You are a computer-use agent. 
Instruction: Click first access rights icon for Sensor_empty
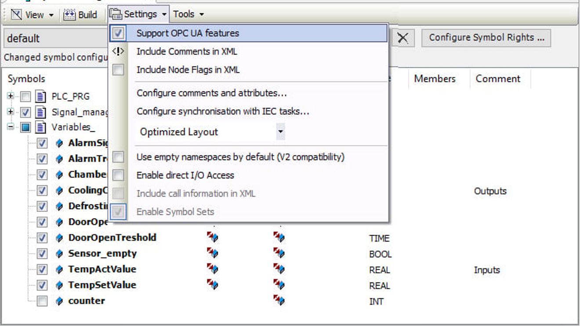coord(213,253)
